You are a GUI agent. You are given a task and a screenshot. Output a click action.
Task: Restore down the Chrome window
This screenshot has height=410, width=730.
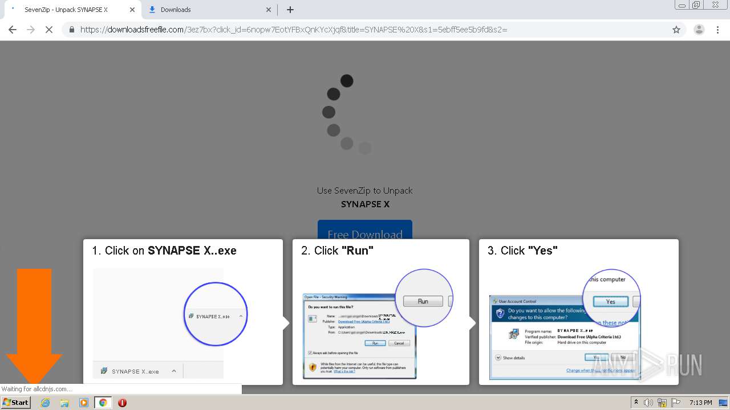pos(696,5)
